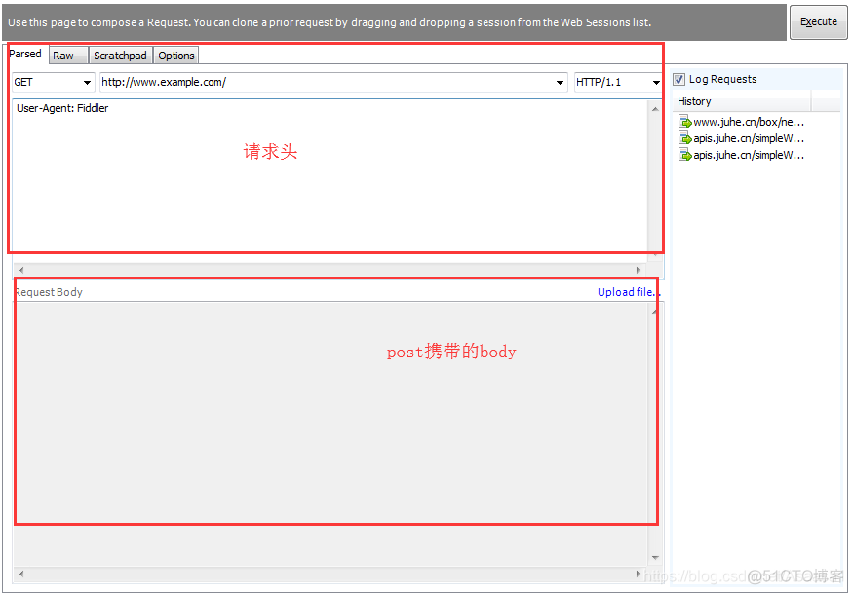Click the Request Body scroll-up arrow

tap(655, 311)
